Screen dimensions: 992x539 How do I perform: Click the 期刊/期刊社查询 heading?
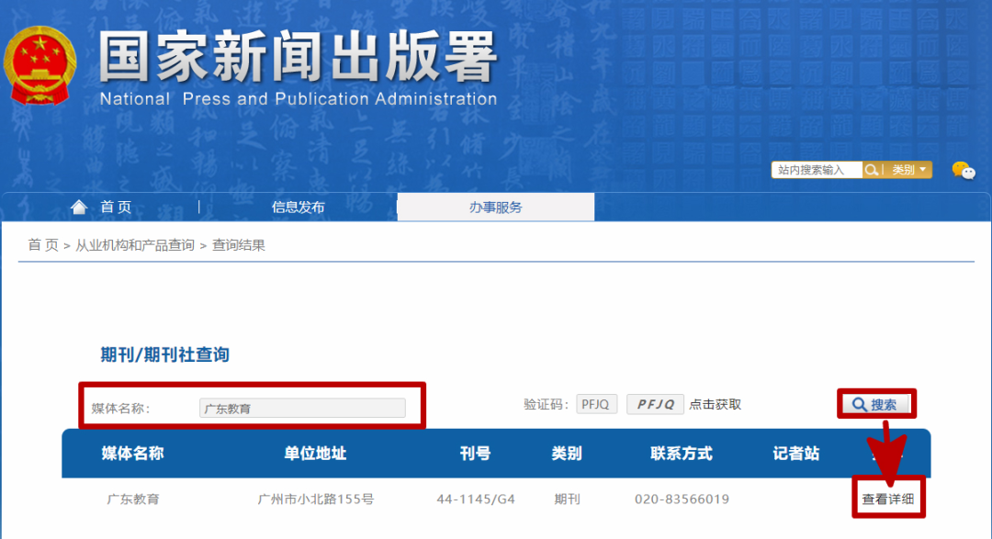165,354
